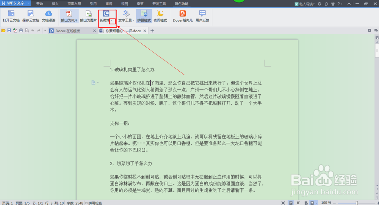
Task: Switch to outline view in status bar
Action: coord(299,203)
